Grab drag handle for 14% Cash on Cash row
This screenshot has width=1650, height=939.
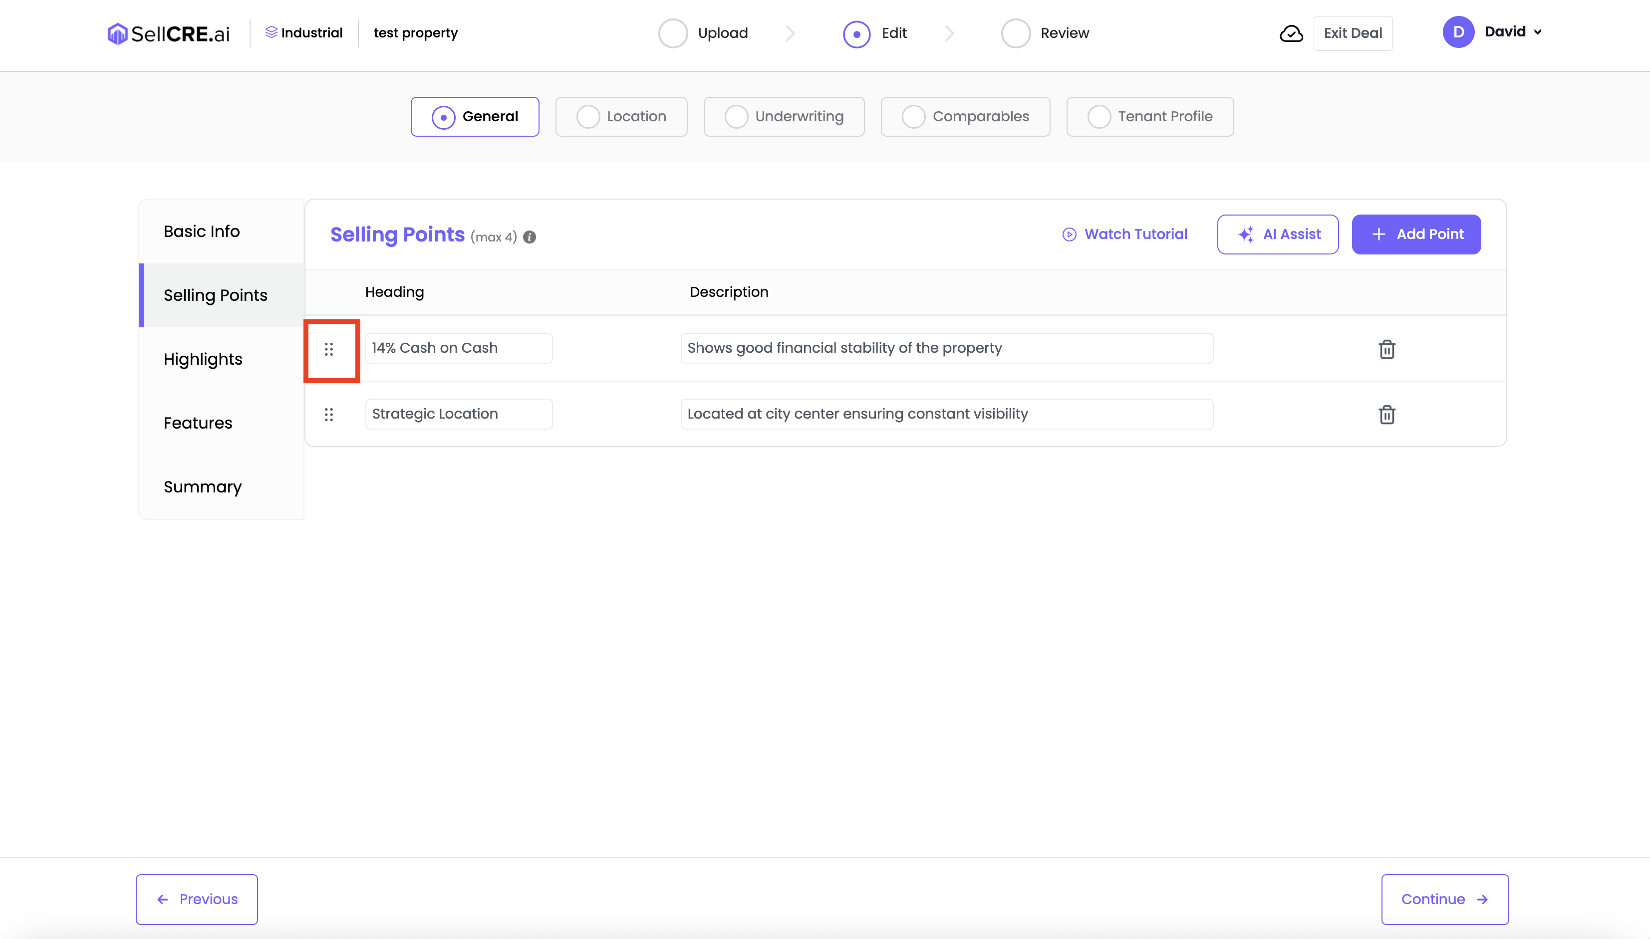pyautogui.click(x=329, y=350)
